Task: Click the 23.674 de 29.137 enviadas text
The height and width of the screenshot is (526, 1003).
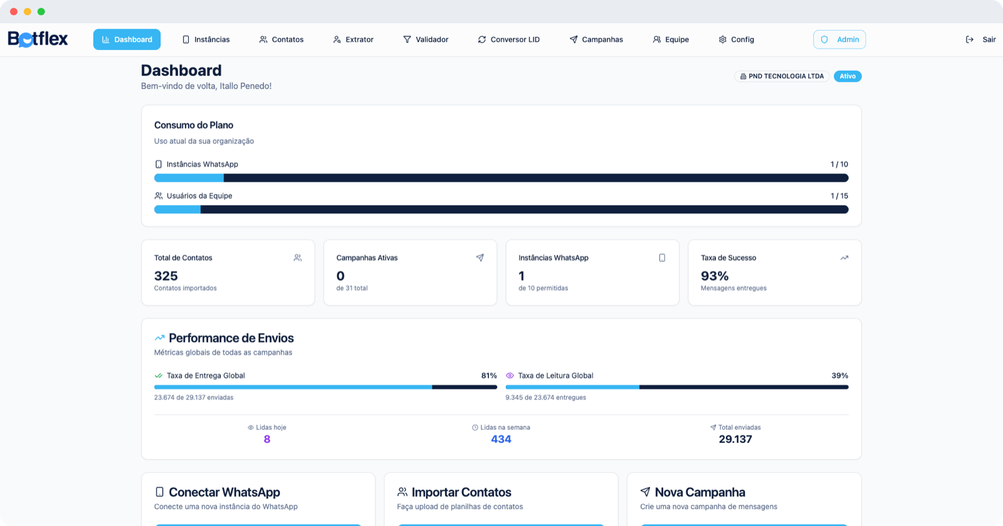Action: pos(194,398)
